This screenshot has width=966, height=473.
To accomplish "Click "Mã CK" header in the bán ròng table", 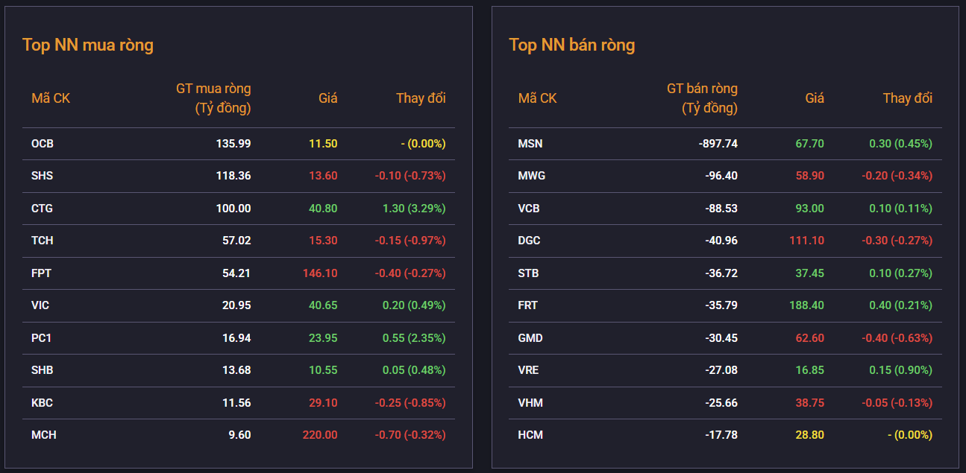I will (x=538, y=98).
